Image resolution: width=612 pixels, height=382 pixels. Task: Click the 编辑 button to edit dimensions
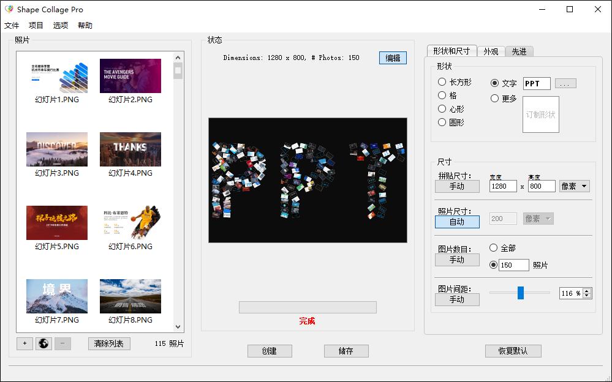393,58
